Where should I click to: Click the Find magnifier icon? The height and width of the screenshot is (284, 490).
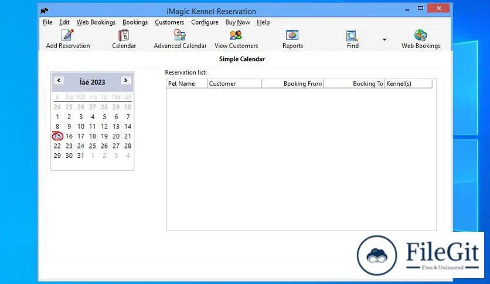pos(352,35)
